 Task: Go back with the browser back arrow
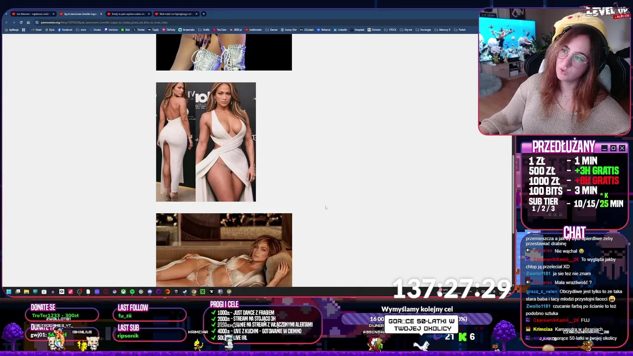coord(6,22)
